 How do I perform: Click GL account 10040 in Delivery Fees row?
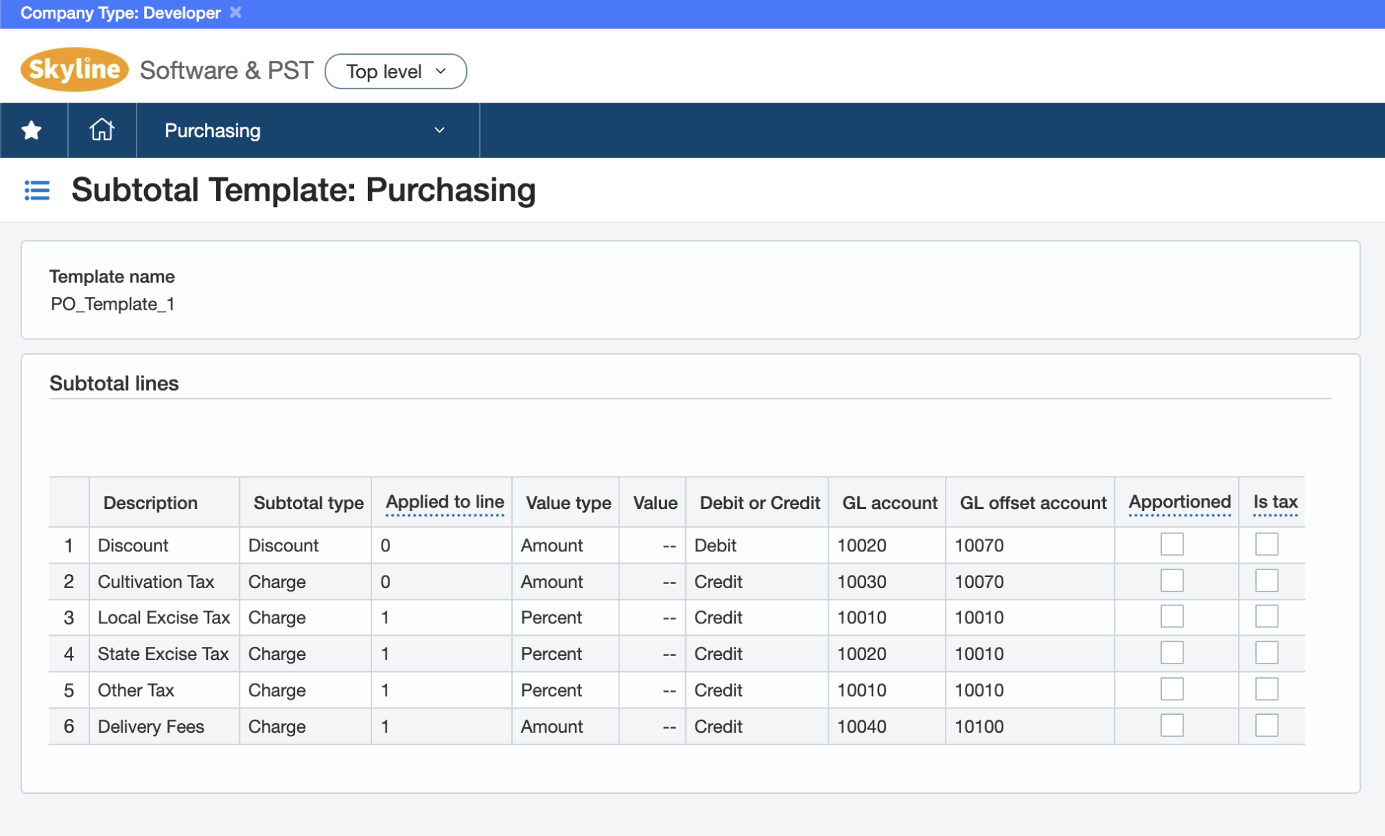point(861,726)
